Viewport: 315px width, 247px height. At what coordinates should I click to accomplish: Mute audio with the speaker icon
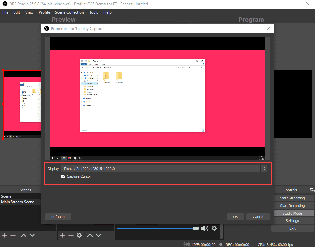point(204,228)
